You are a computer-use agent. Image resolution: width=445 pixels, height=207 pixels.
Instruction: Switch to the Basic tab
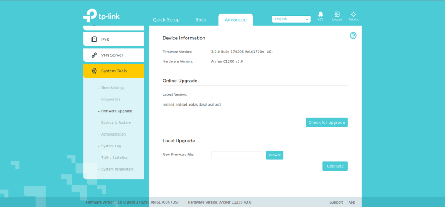[201, 20]
